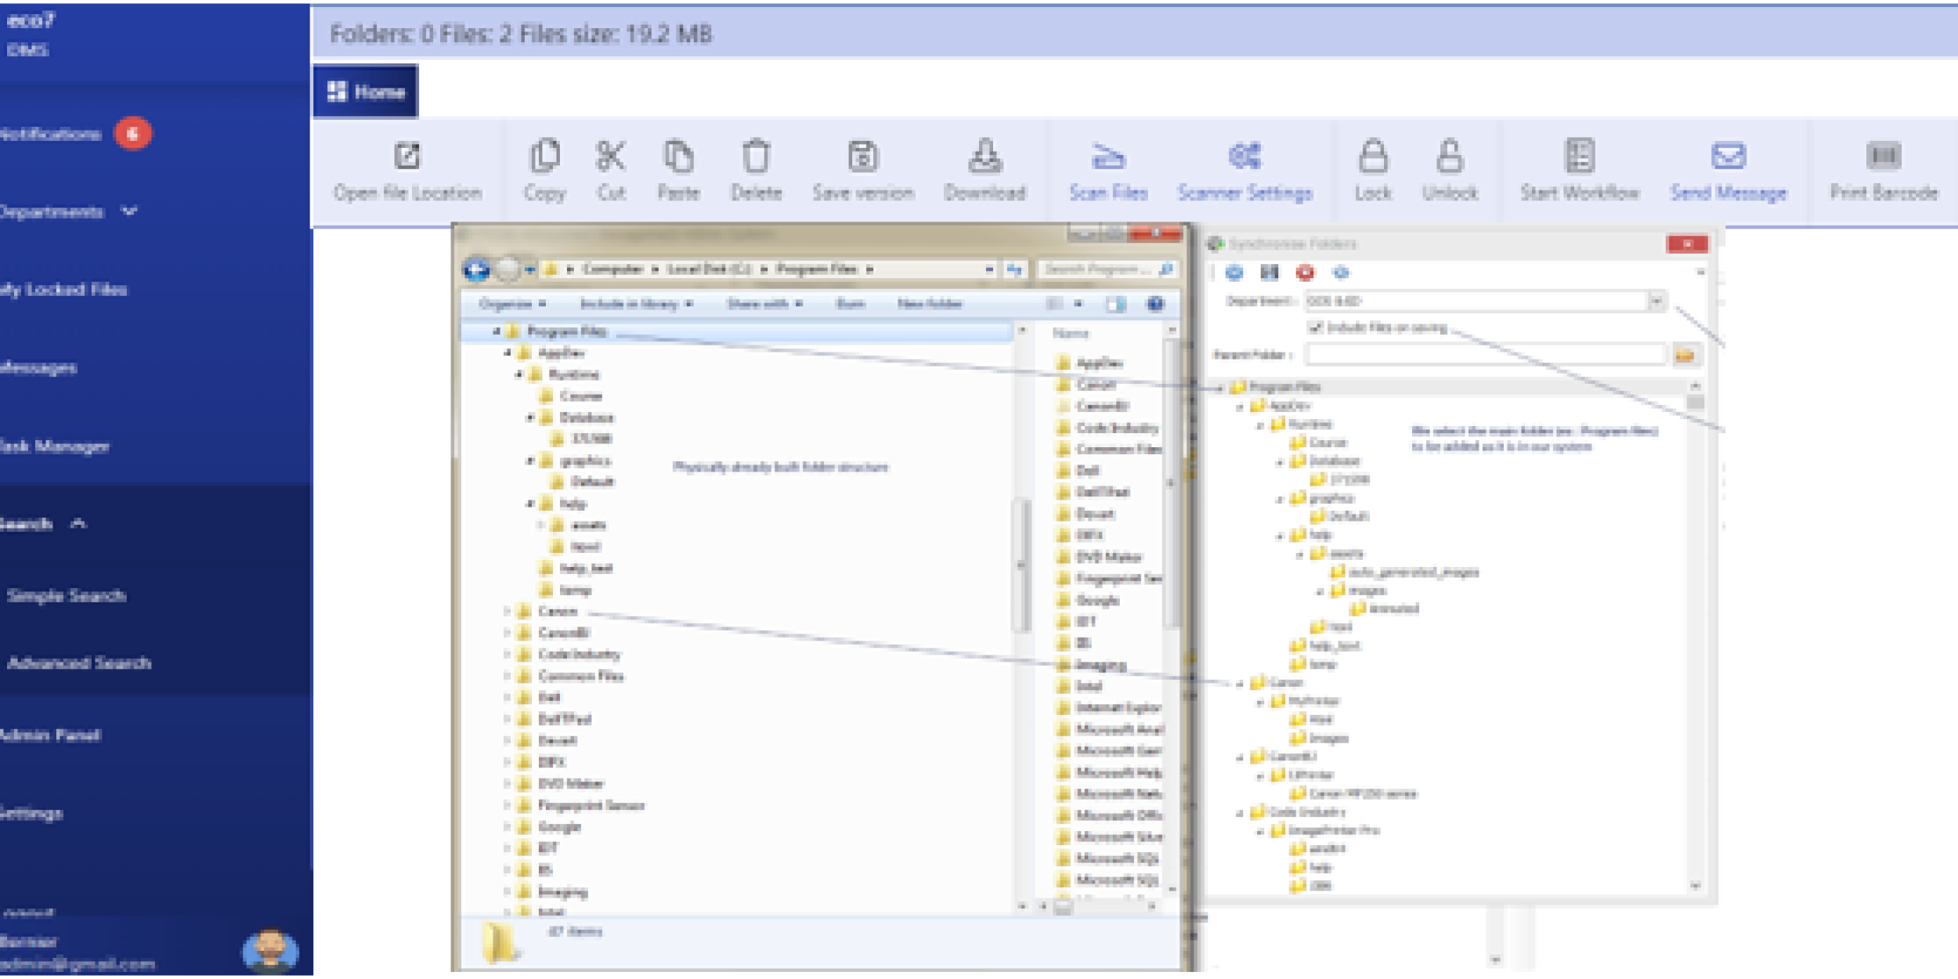Open Settings in the sidebar
Screen dimensions: 1958x979
[x=31, y=813]
